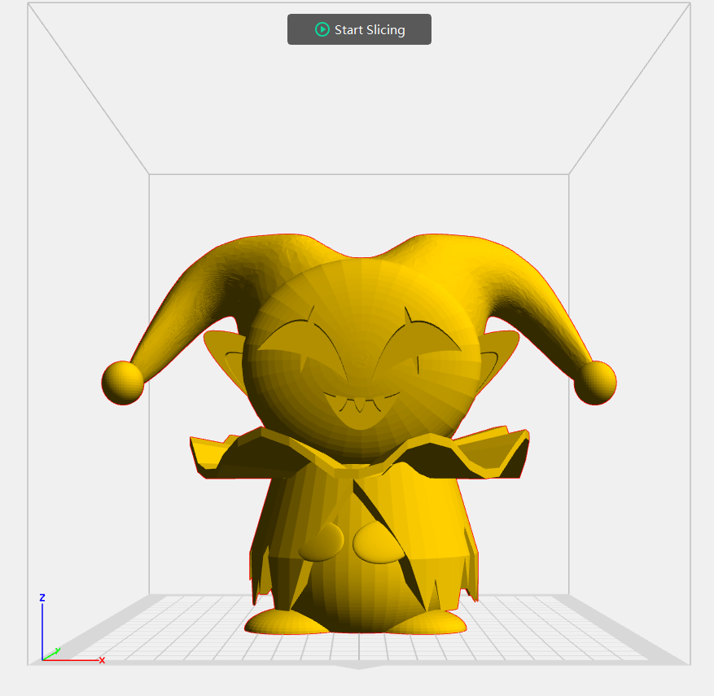Click the jester's right pointed ear
This screenshot has width=714, height=696.
[x=498, y=361]
